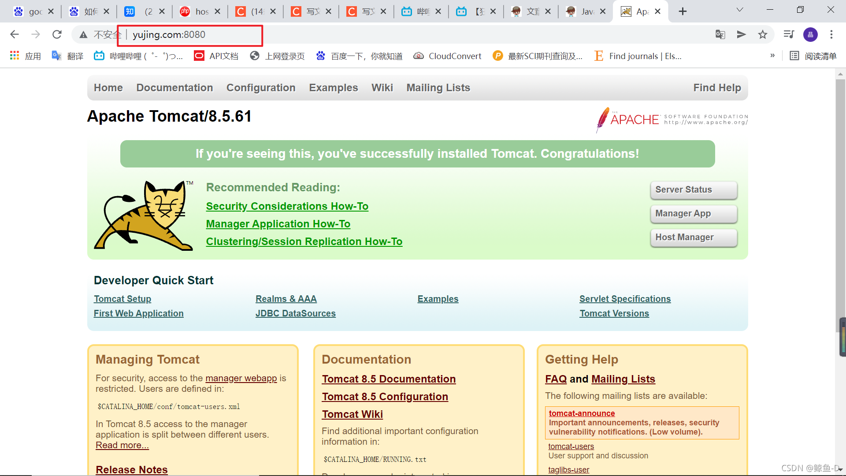Go back with the browser back arrow
This screenshot has height=476, width=846.
[x=15, y=34]
